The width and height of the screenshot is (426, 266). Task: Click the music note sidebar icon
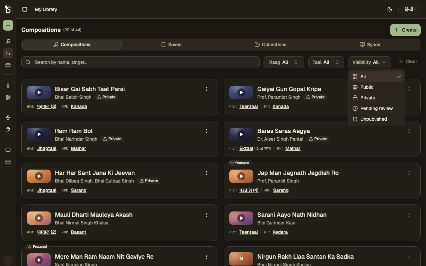tap(8, 41)
